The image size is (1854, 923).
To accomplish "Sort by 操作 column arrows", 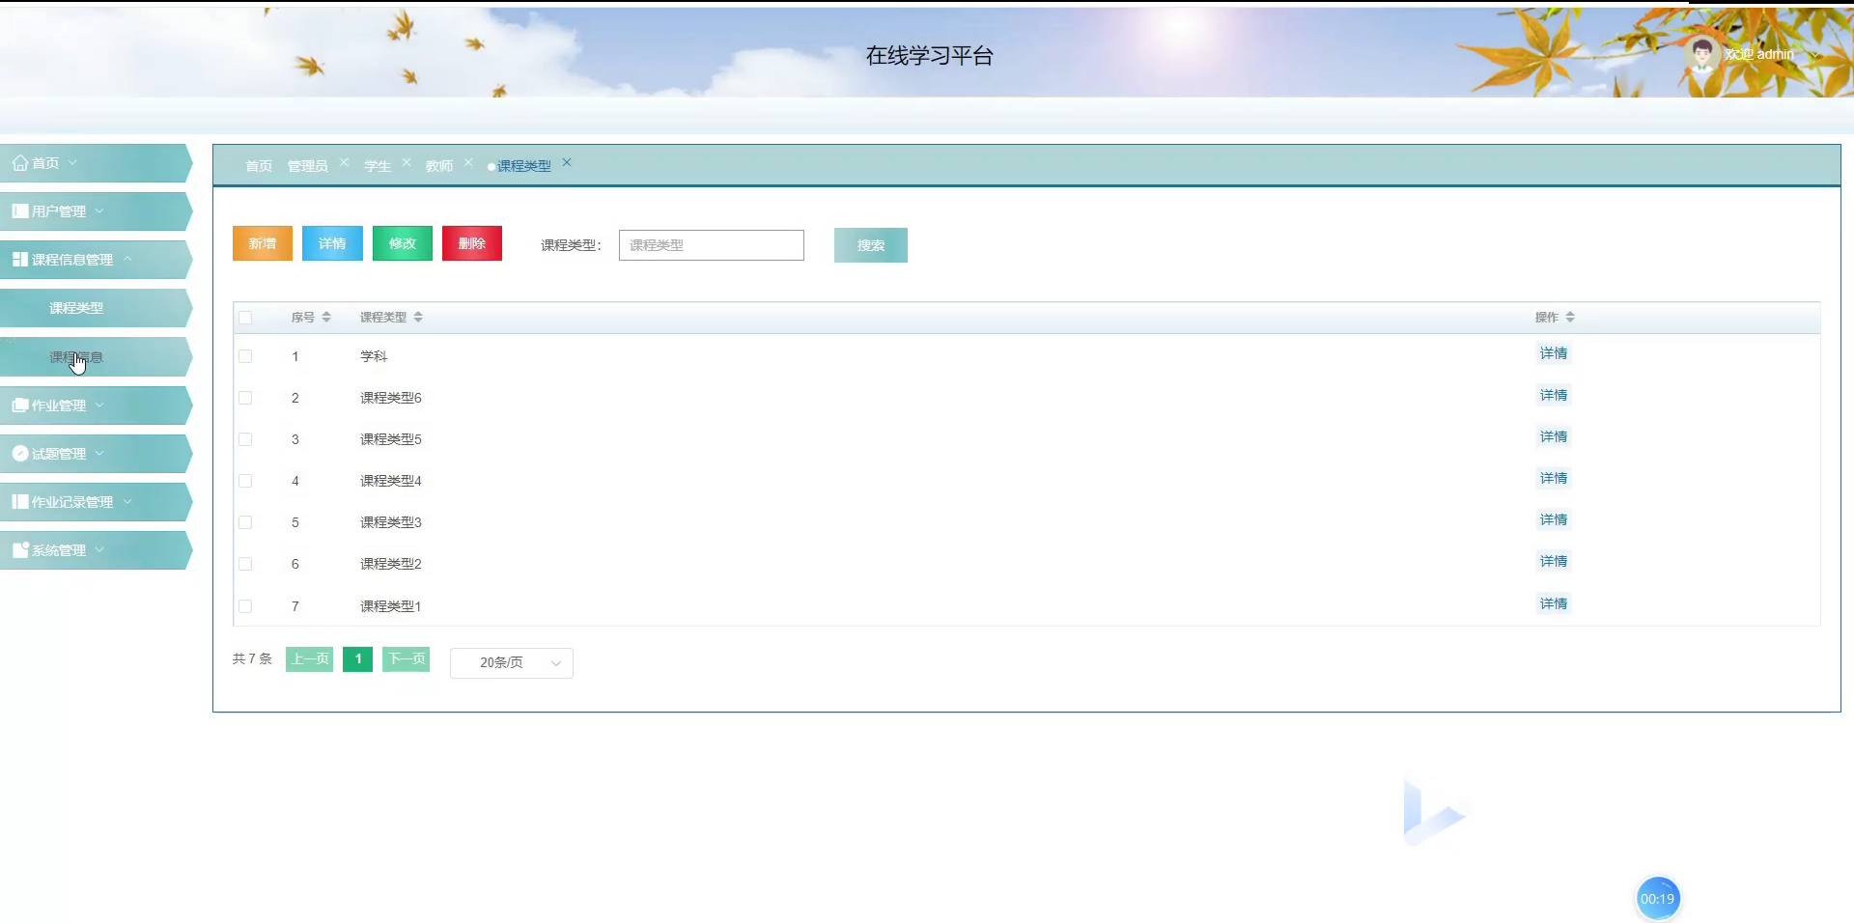I will tap(1570, 317).
